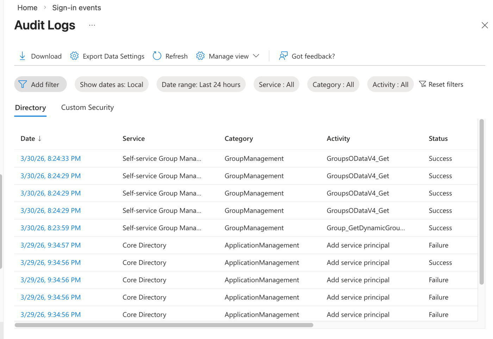Click the horizontal table scrollbar
Viewport: 493px width, 339px height.
click(x=164, y=325)
